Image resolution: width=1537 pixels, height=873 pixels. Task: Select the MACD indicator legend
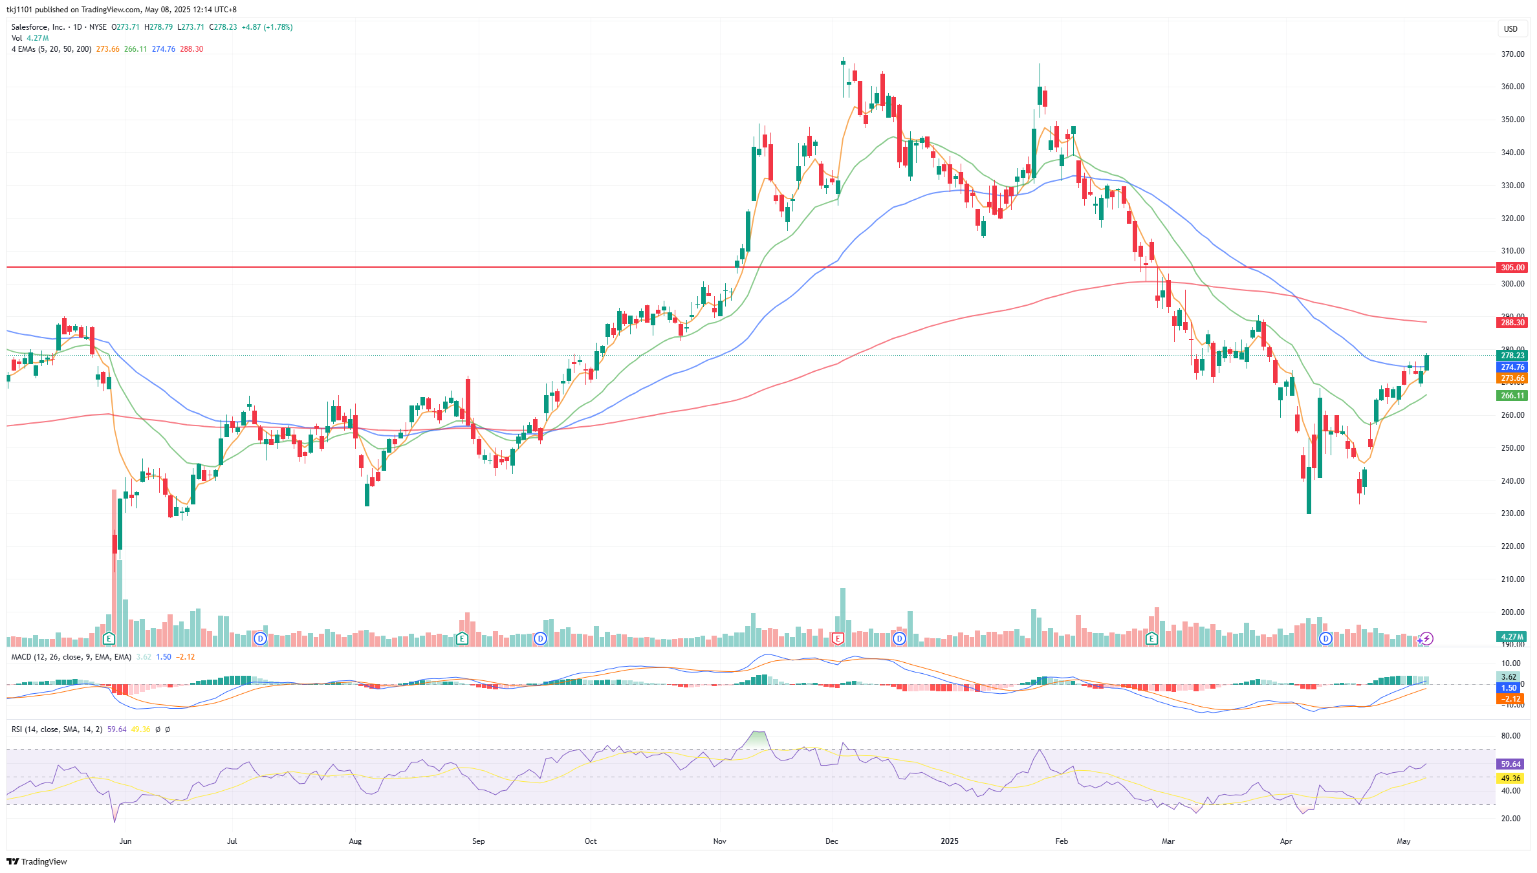(71, 657)
